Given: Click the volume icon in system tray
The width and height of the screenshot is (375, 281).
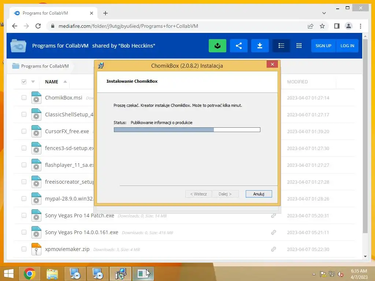Looking at the screenshot, I should point(340,274).
